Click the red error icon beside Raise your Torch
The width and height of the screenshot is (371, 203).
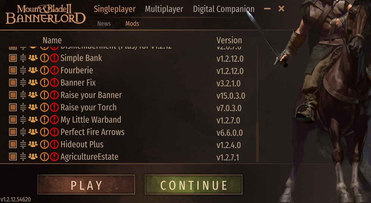coord(54,107)
